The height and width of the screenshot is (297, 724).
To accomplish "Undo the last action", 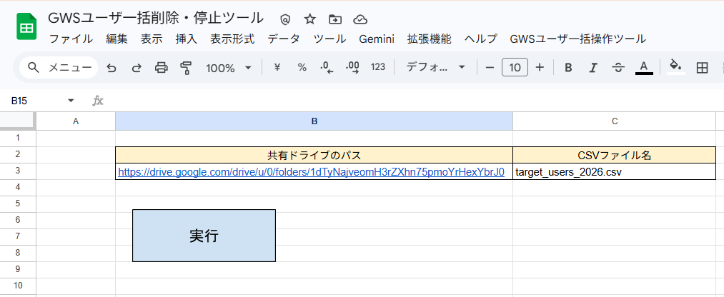I will click(111, 69).
